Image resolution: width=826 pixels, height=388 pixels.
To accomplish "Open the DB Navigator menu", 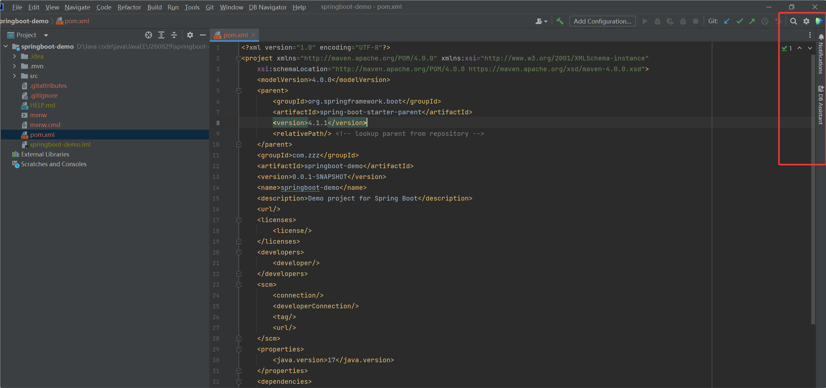I will (x=268, y=7).
